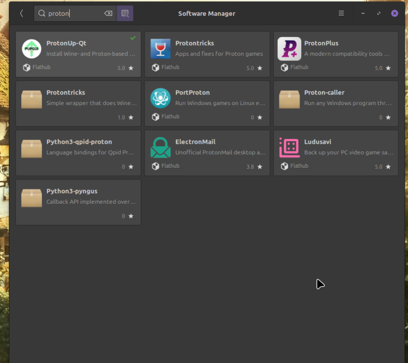Open ProtonPlus title text
This screenshot has height=363, width=408.
pos(321,43)
